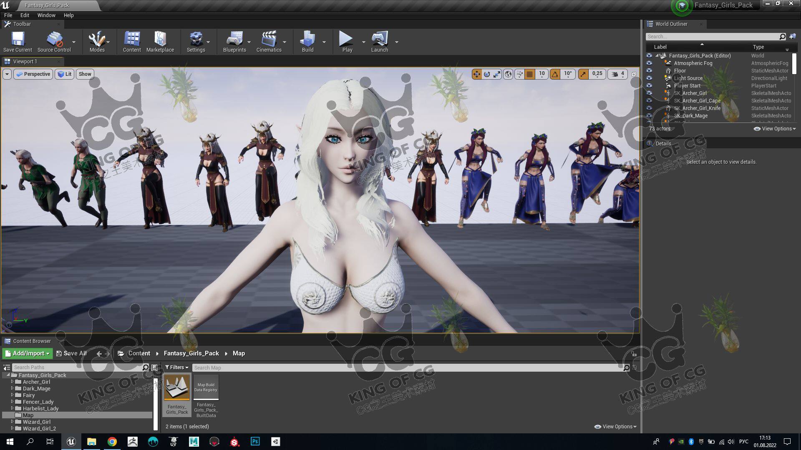Toggle grid snapping in viewport toolbar
Viewport: 801px width, 450px height.
point(530,74)
